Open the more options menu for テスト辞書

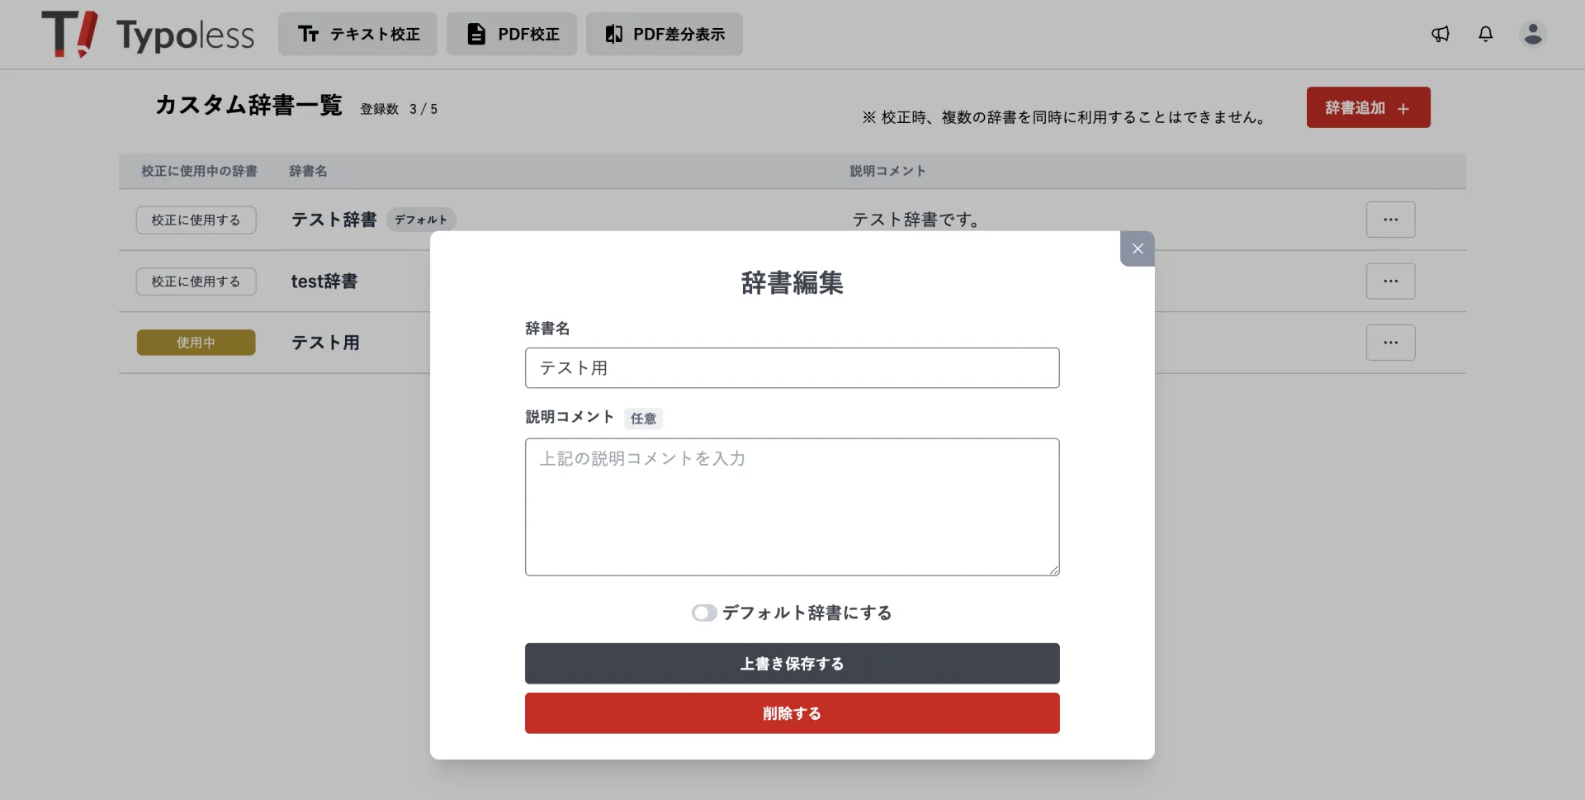(x=1390, y=220)
